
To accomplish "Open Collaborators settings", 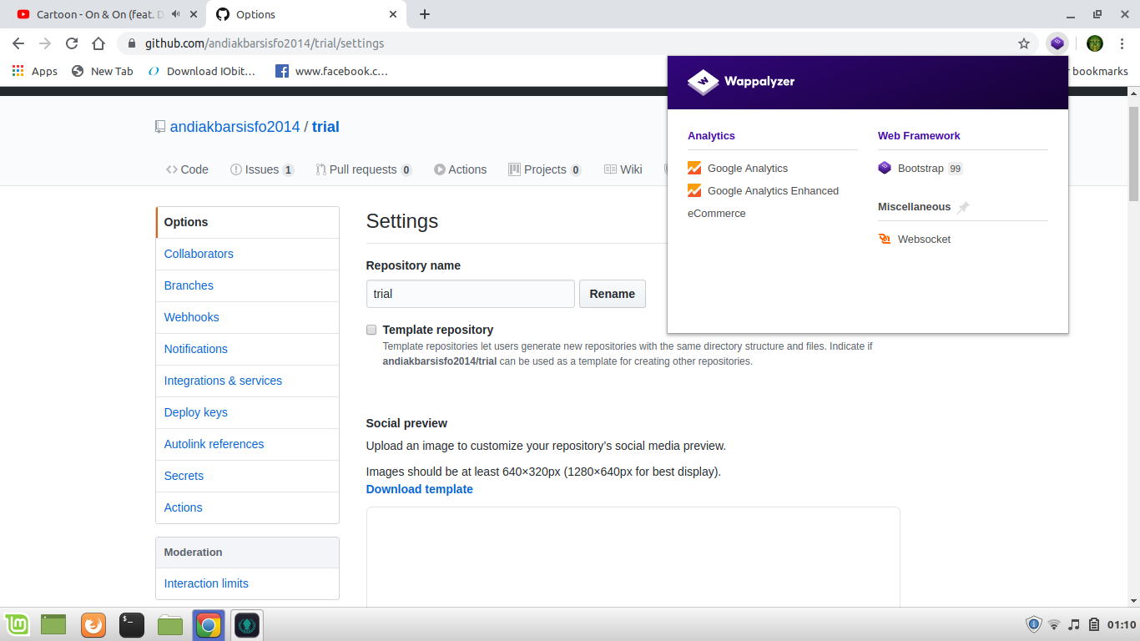I will pos(247,254).
